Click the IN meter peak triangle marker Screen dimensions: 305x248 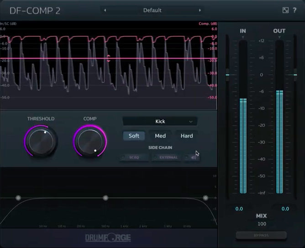point(243,37)
